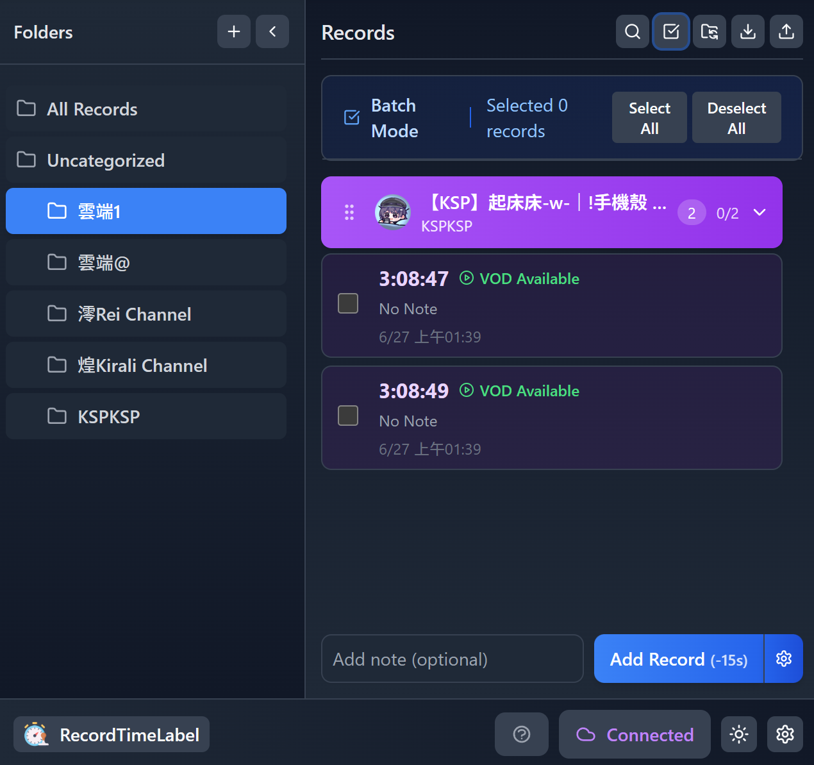The width and height of the screenshot is (814, 765).
Task: Click the folder sync icon
Action: [709, 31]
